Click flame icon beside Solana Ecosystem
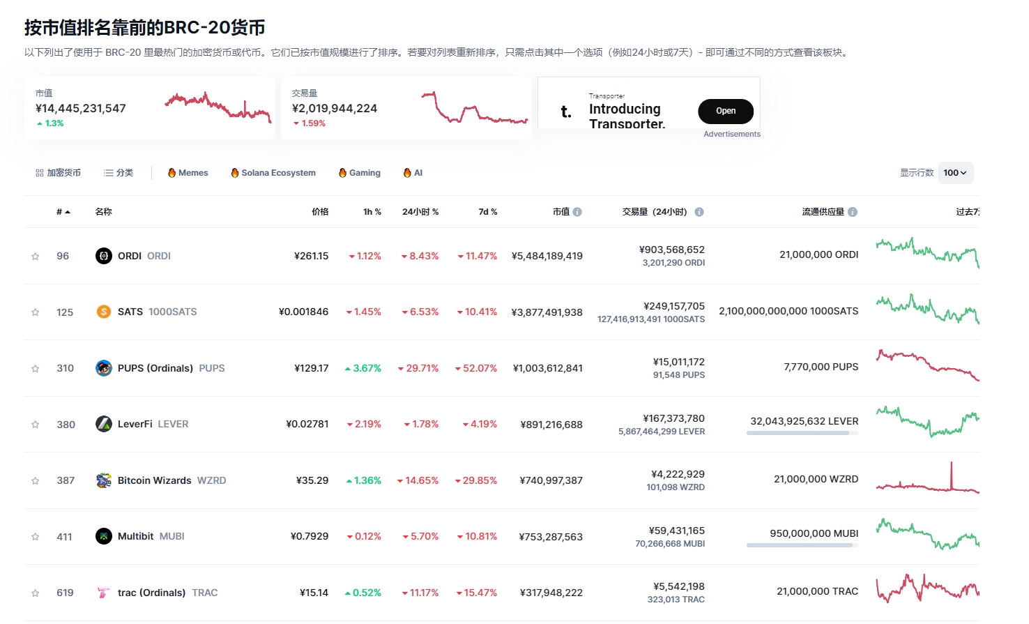The width and height of the screenshot is (1029, 624). 235,173
